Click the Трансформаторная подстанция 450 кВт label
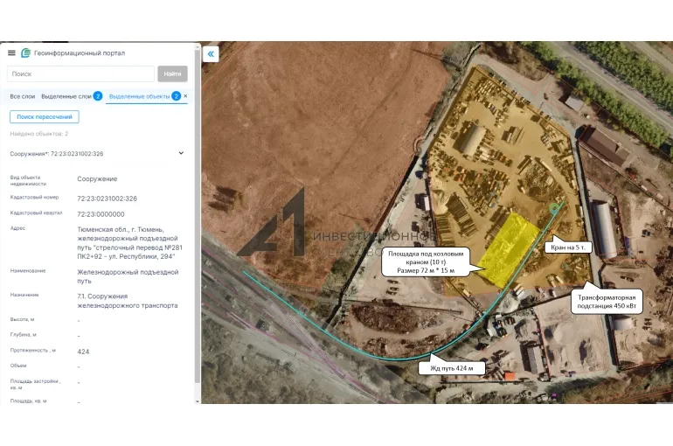Screen dimensions: 673x446 (x=609, y=303)
